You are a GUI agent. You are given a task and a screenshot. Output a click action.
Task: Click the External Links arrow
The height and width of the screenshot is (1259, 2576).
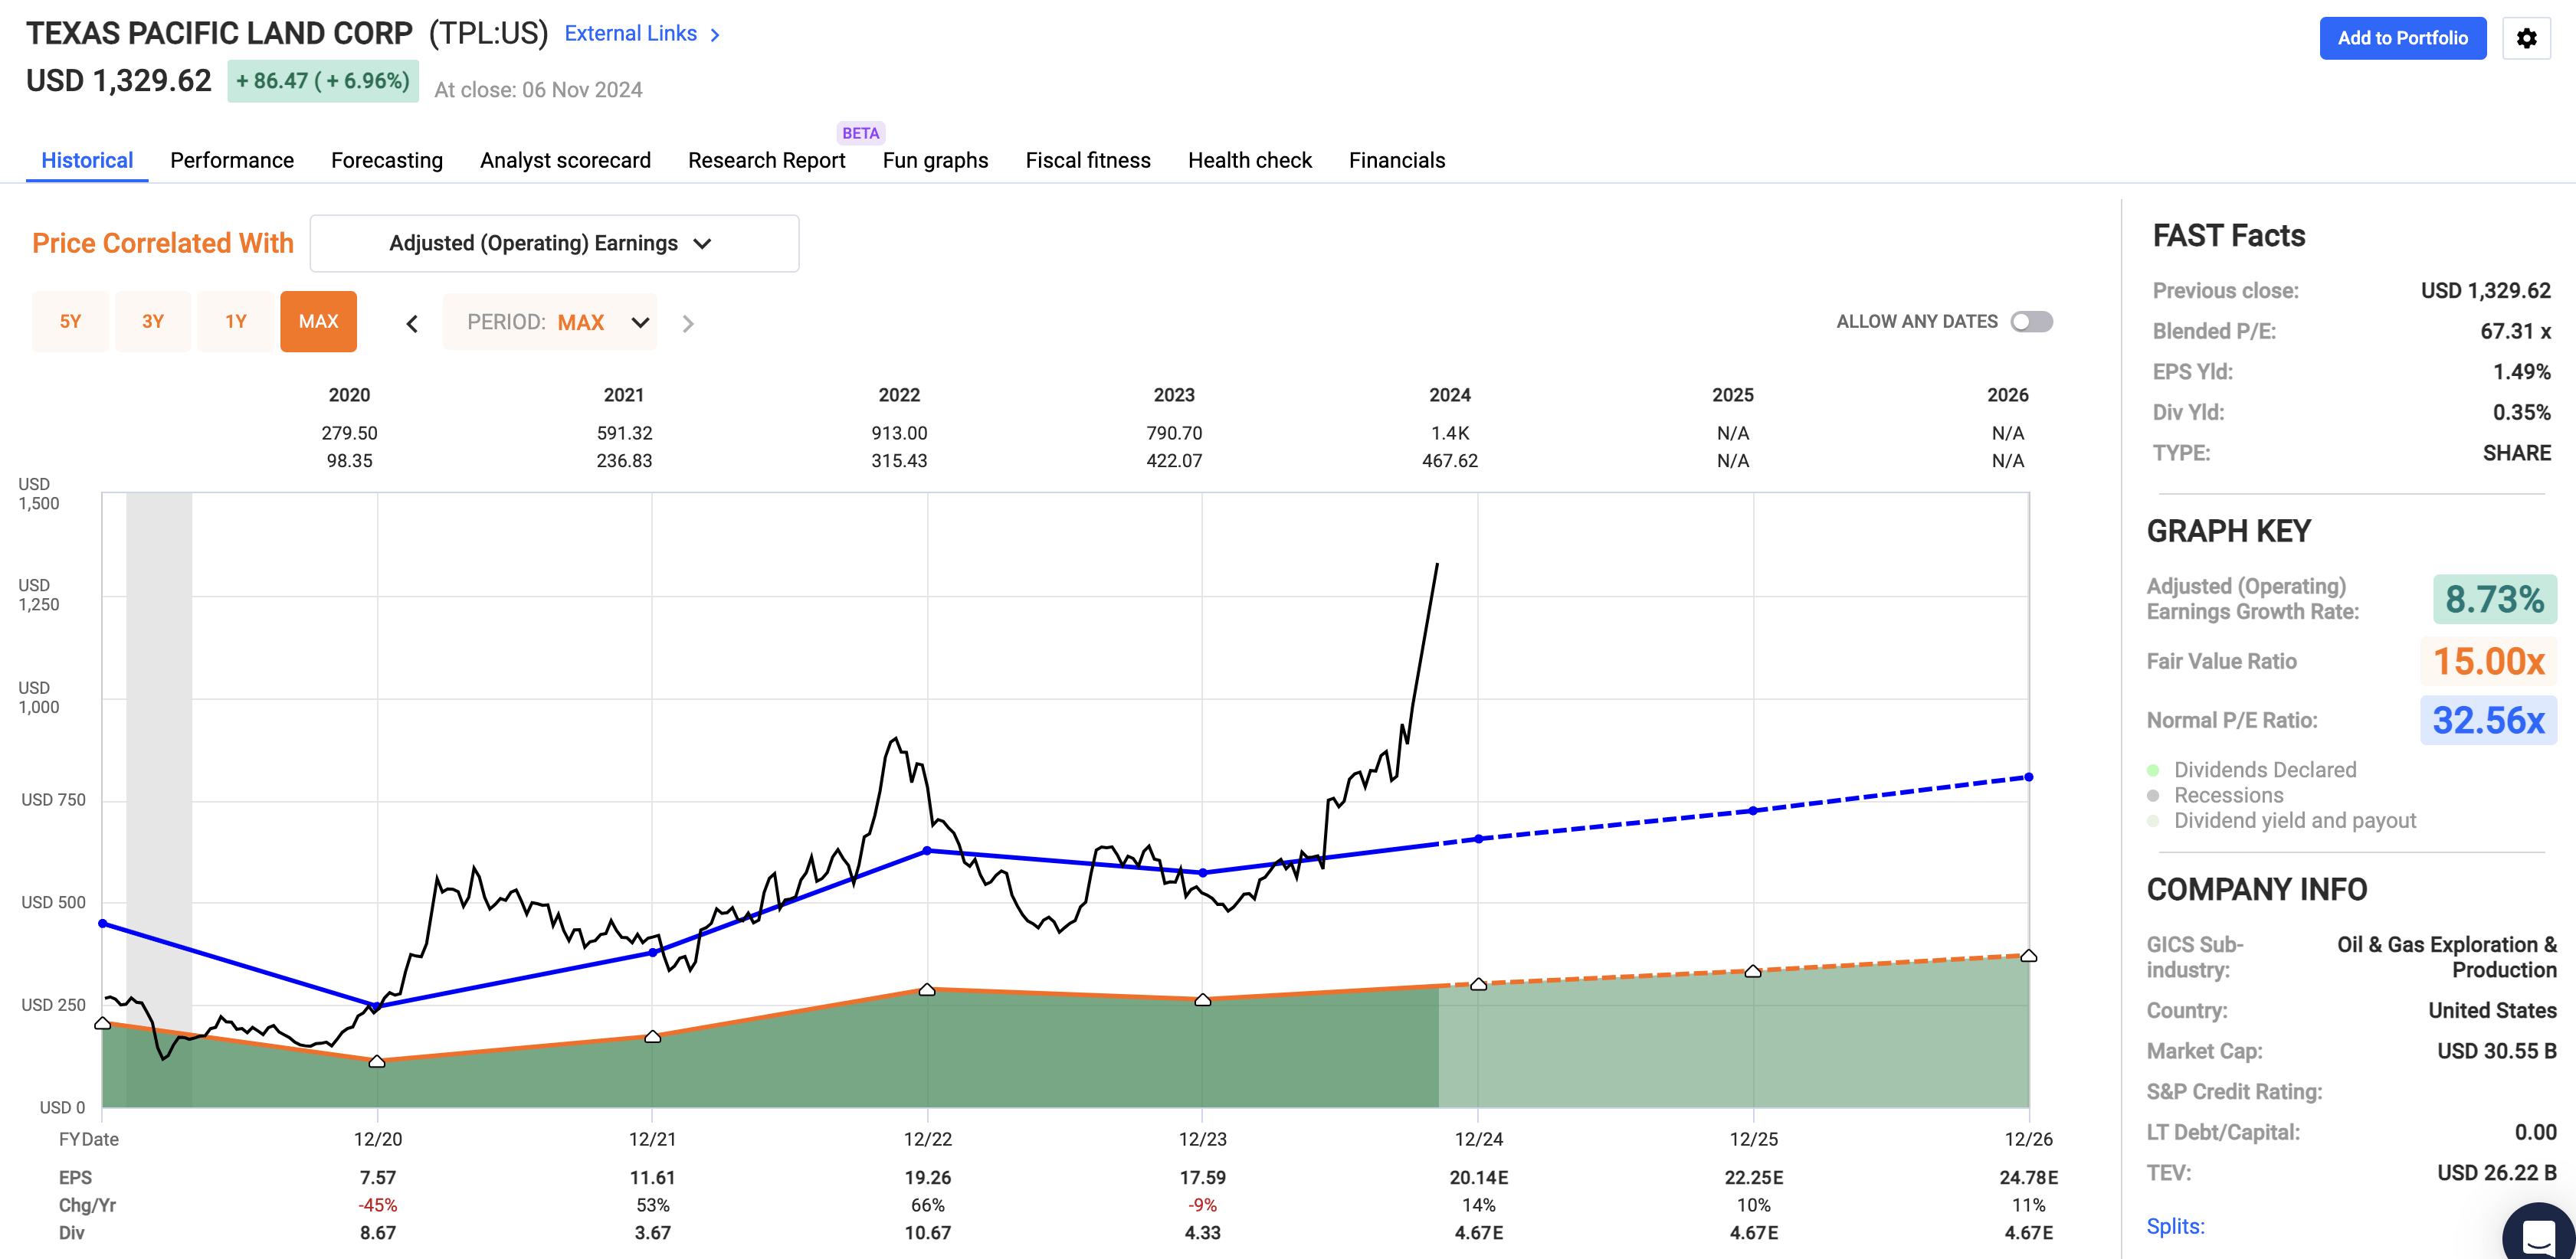coord(714,34)
